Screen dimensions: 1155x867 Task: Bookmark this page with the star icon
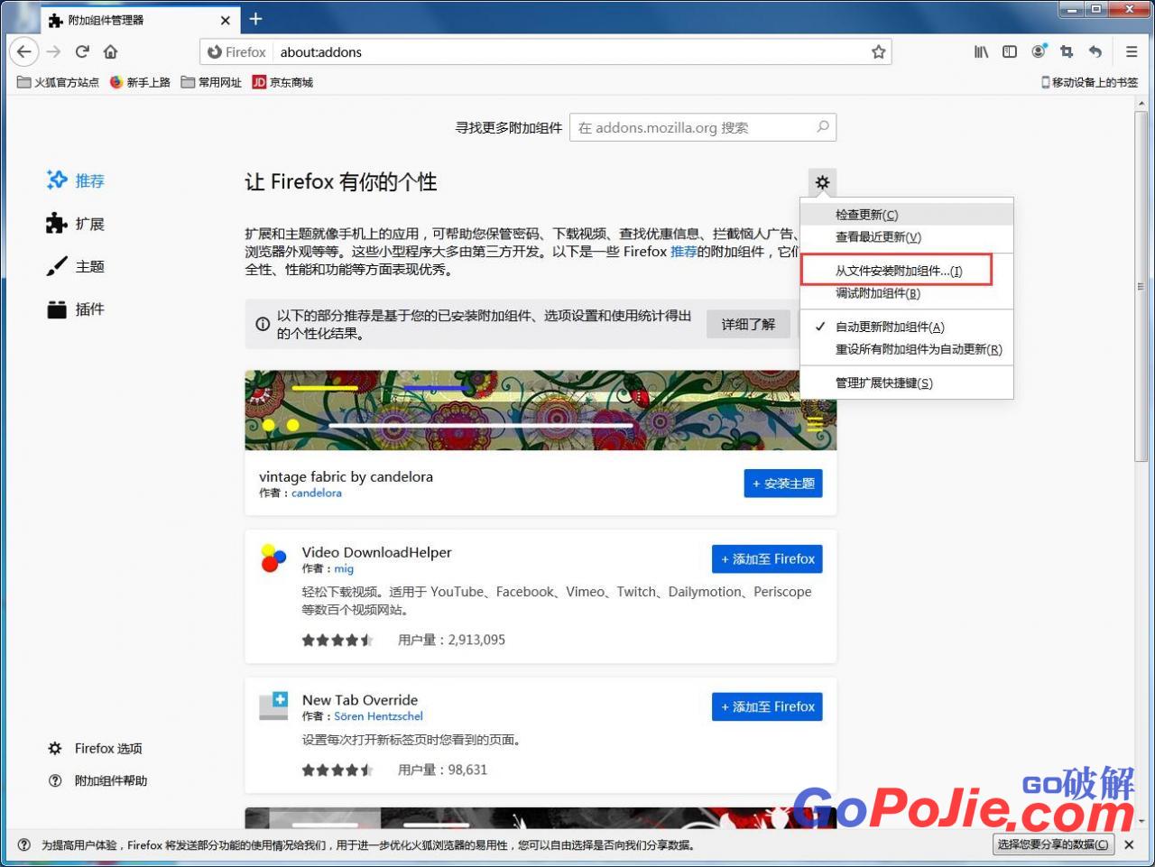pos(878,52)
